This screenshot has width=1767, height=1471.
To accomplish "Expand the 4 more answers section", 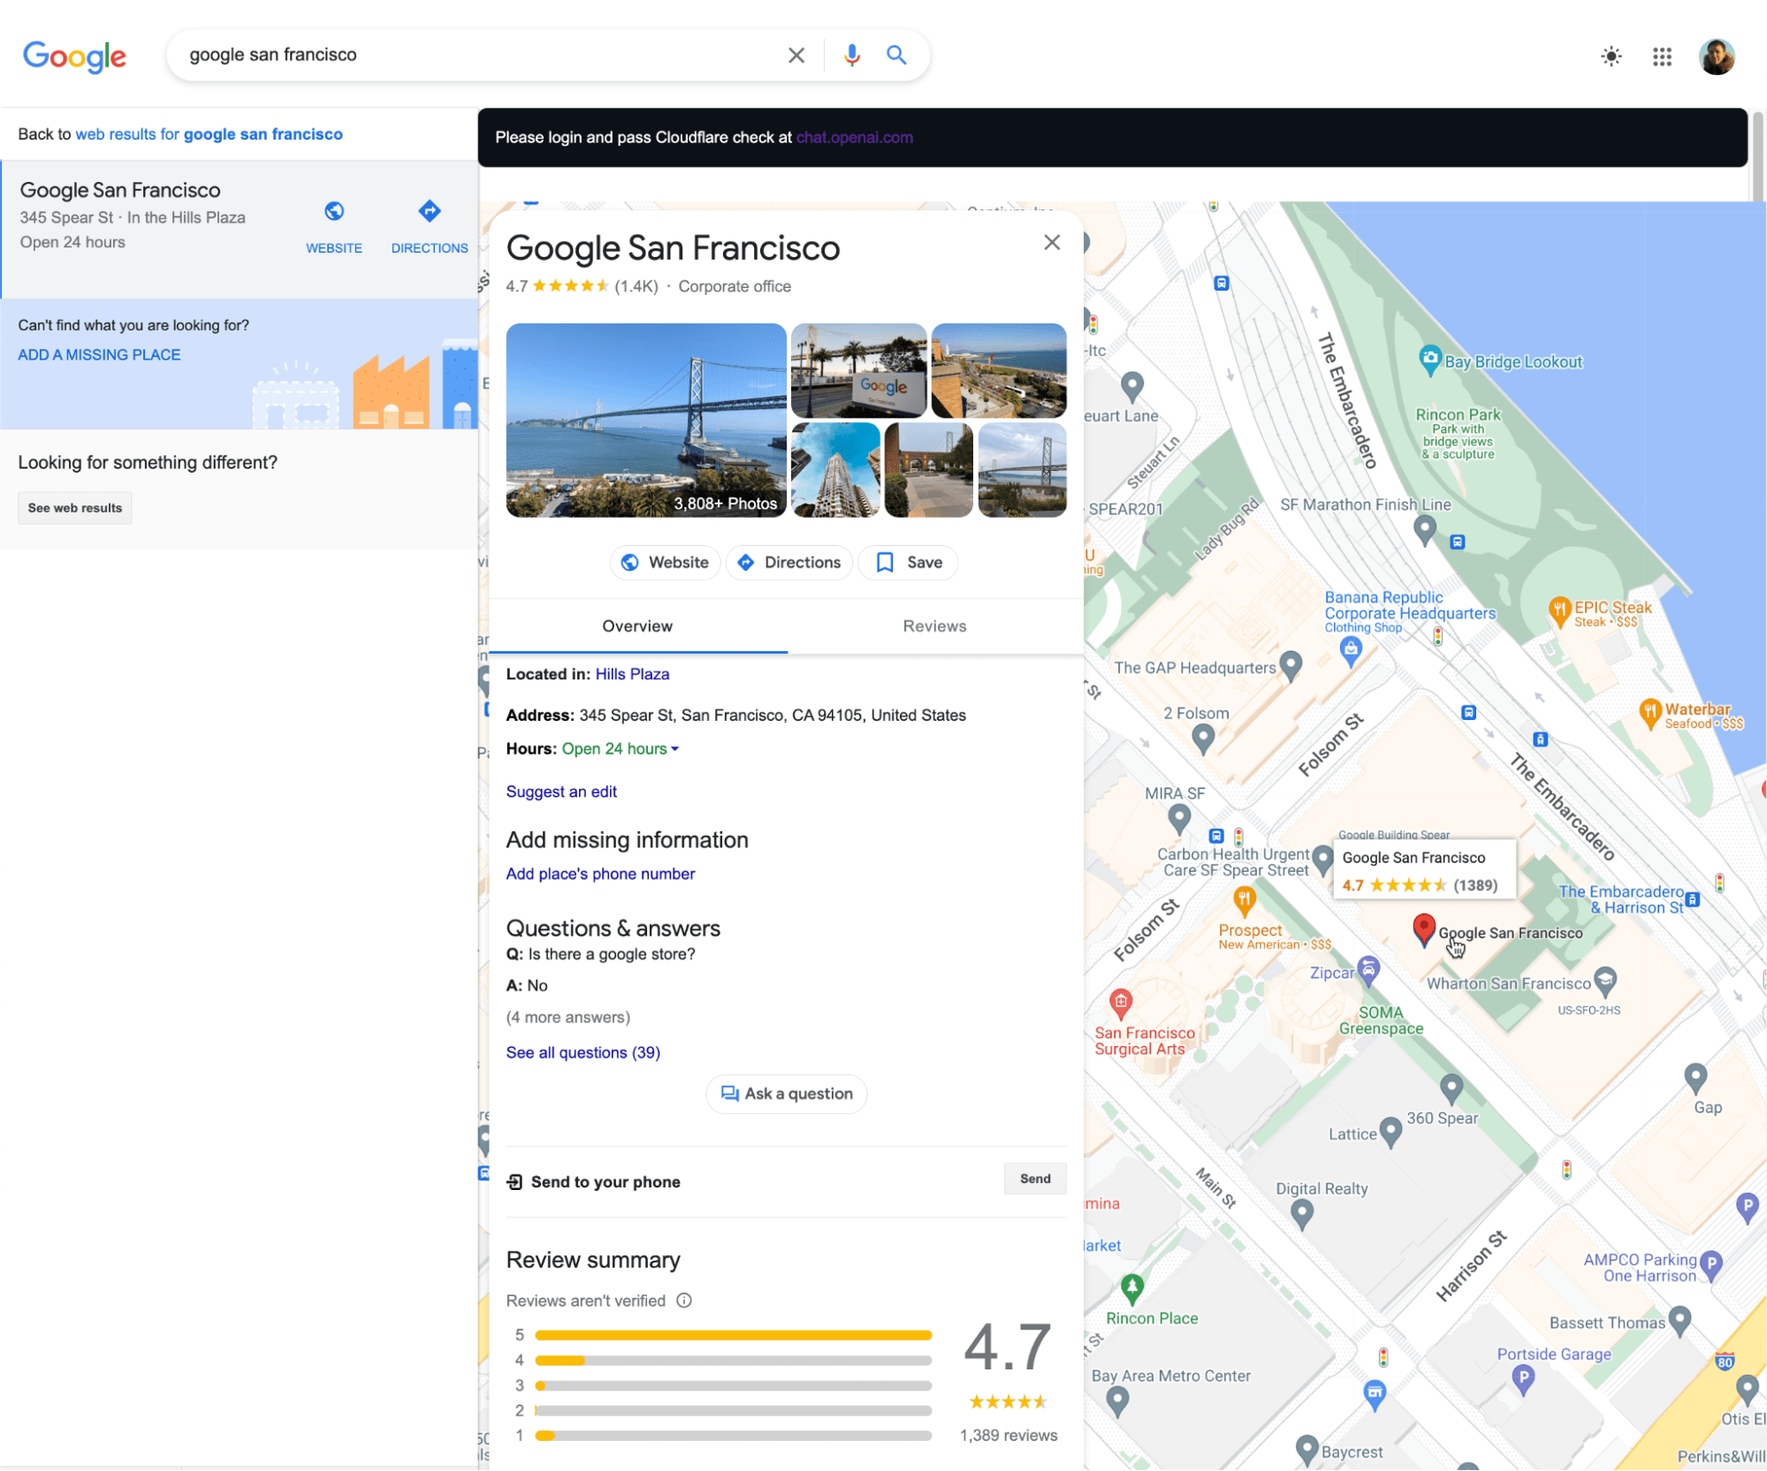I will [567, 1017].
